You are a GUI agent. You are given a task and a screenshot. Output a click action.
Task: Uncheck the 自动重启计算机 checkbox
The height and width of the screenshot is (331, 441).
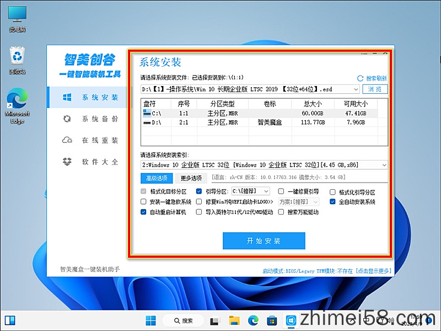pyautogui.click(x=143, y=212)
